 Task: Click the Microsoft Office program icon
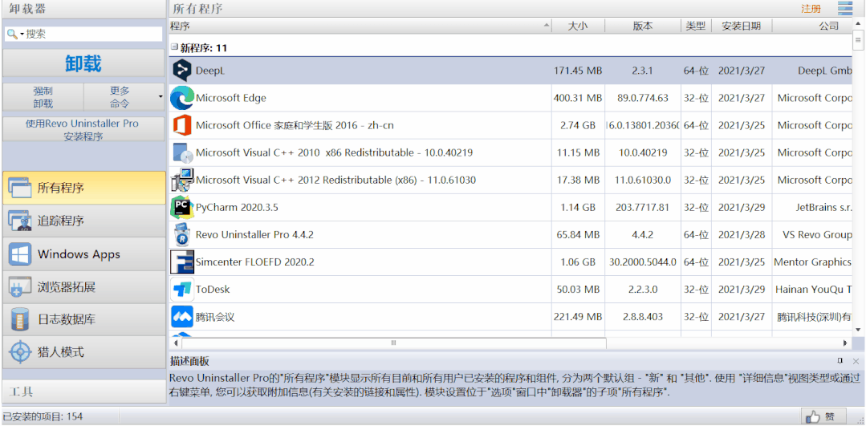point(181,125)
